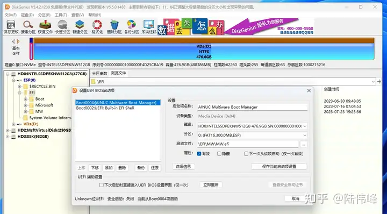Click 保存当前启动项设置 save button
Screen dimensions: 387x214
279,167
